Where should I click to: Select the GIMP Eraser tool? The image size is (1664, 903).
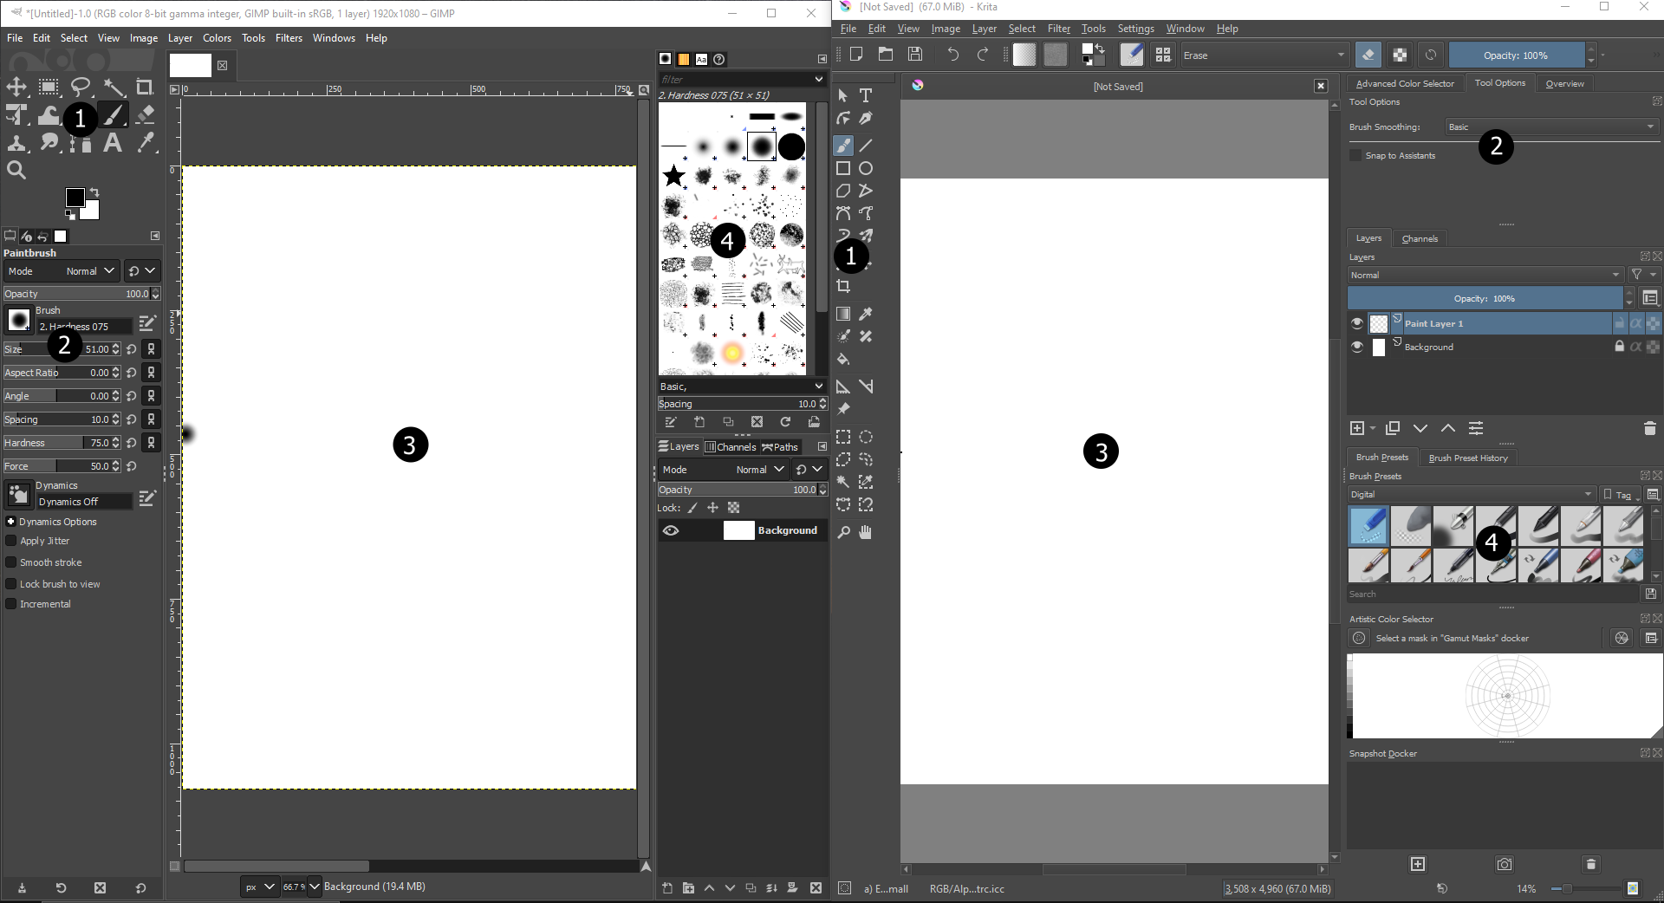tap(146, 114)
